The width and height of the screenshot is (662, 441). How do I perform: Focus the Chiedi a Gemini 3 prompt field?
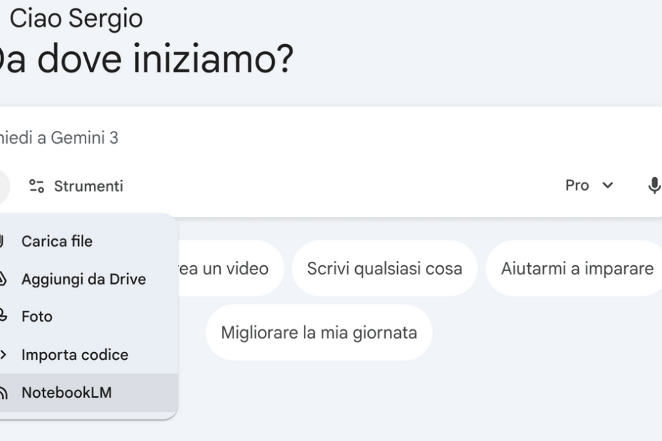tap(285, 138)
